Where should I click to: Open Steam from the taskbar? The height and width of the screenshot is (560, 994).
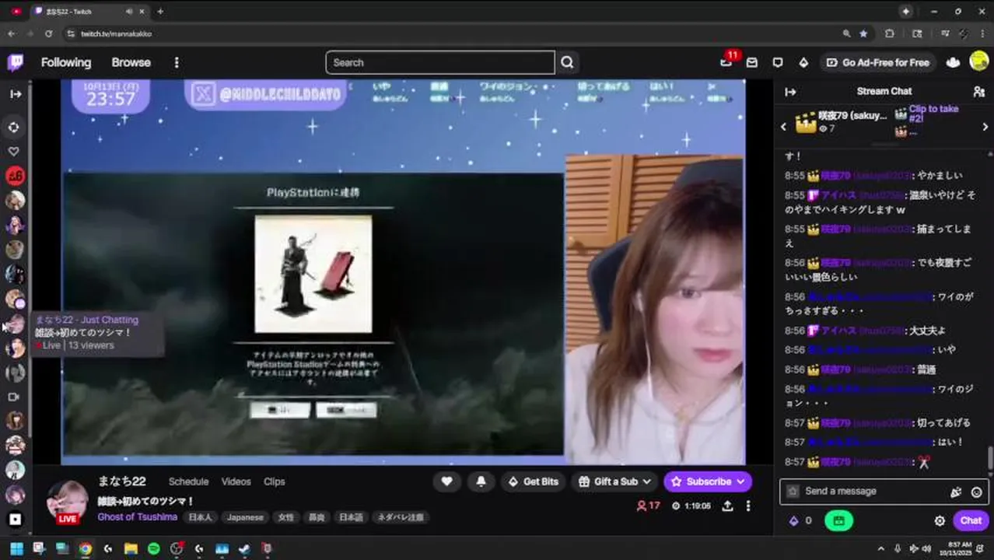pyautogui.click(x=244, y=548)
